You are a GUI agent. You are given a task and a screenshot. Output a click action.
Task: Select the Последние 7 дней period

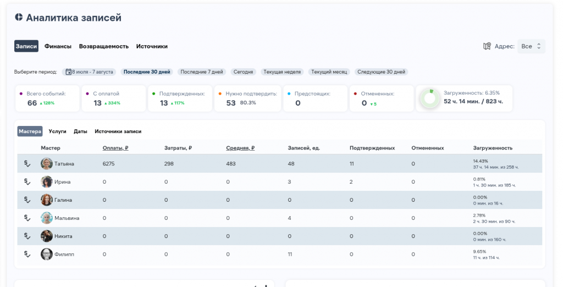(x=202, y=71)
